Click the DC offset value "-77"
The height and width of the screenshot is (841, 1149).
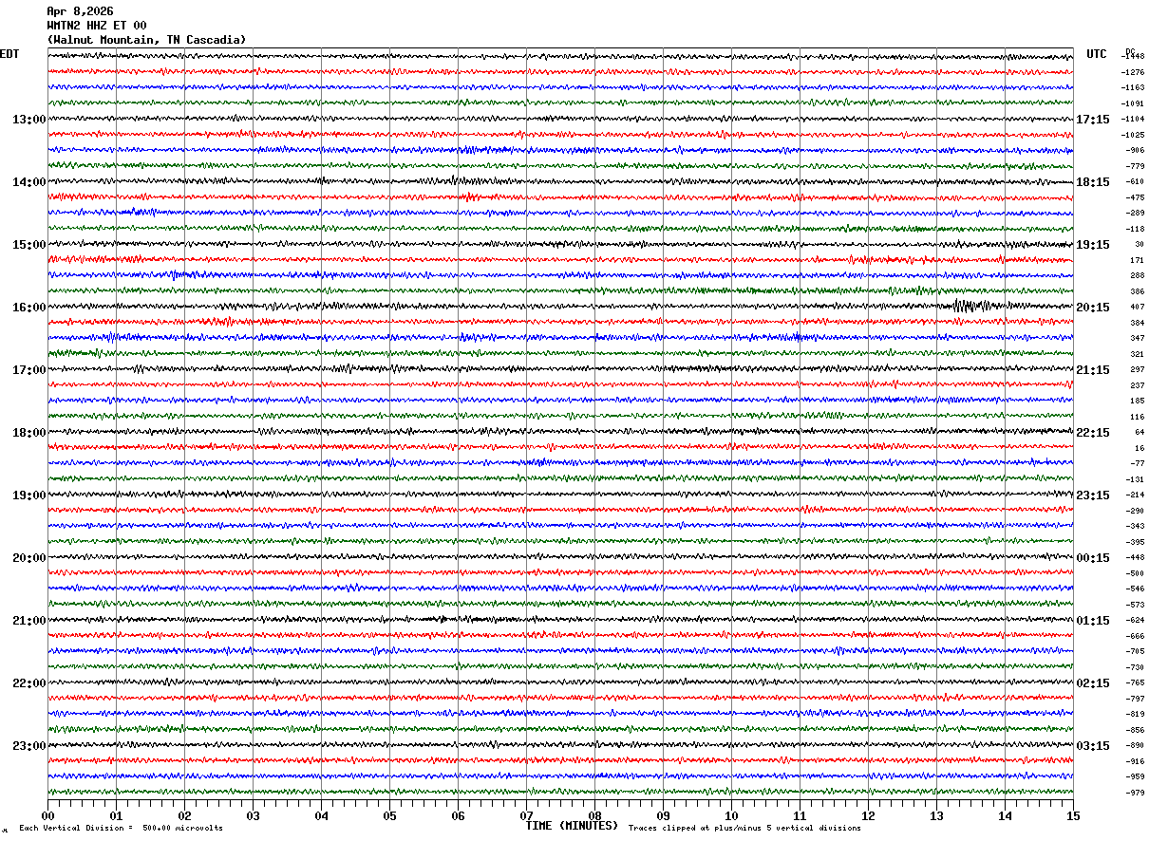tap(1137, 463)
